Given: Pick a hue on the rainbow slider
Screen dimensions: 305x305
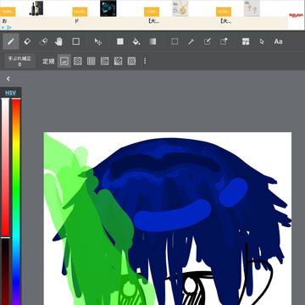Looking at the screenshot, I should (x=16, y=202).
